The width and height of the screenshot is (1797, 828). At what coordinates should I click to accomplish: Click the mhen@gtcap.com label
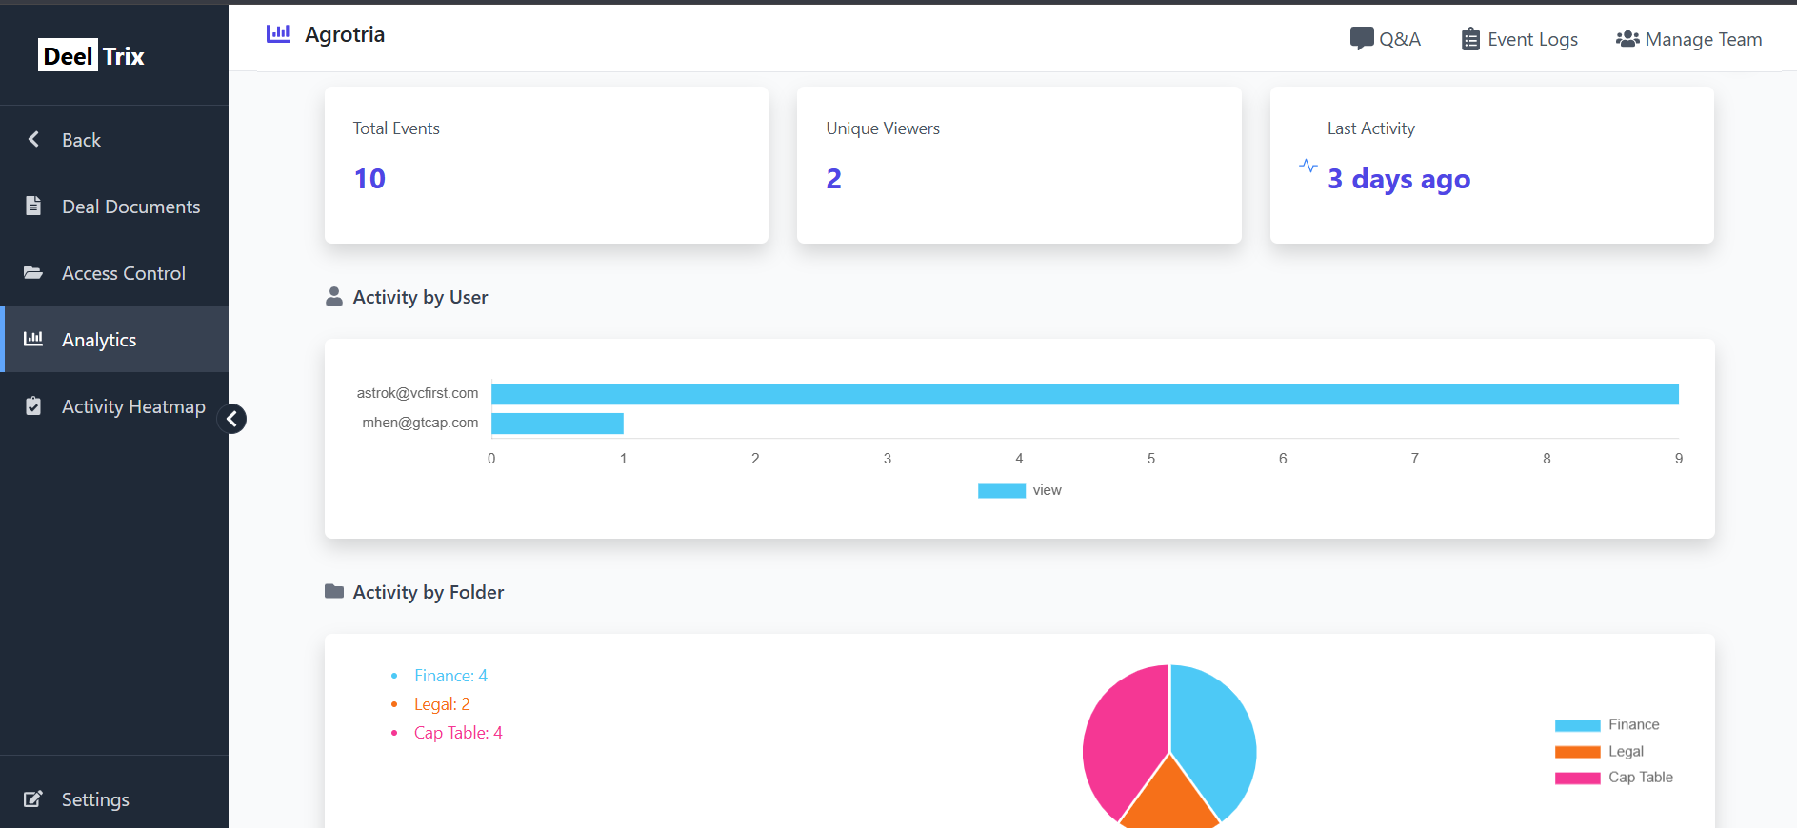pos(420,423)
